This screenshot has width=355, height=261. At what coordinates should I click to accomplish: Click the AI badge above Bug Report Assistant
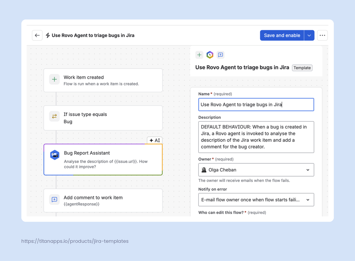[155, 140]
